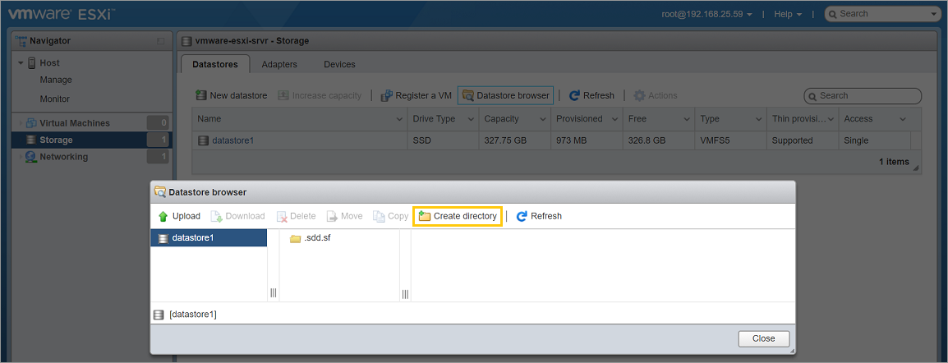
Task: Close the Datastore browser dialog
Action: (763, 338)
